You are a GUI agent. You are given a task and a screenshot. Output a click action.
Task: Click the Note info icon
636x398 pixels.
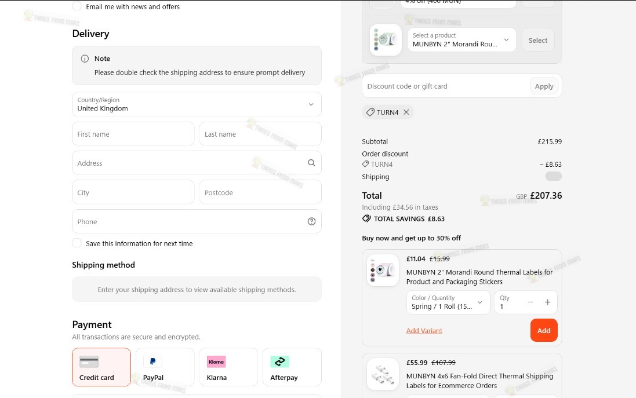click(85, 59)
